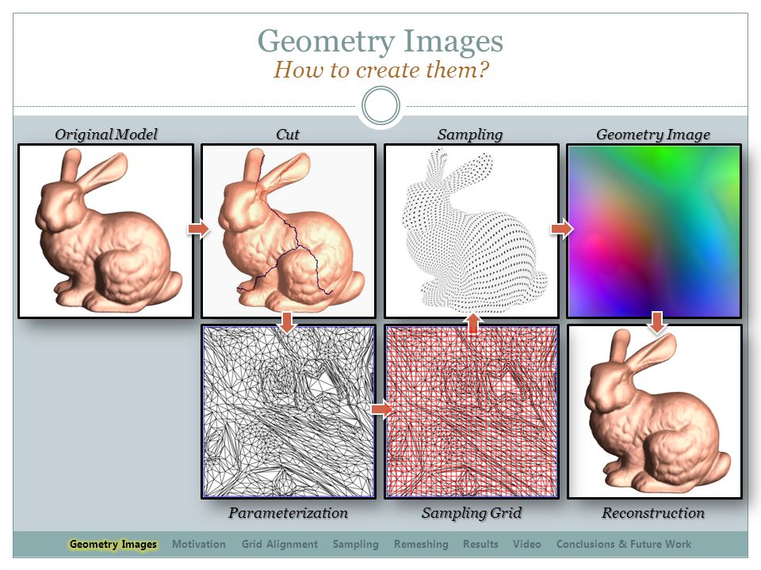Click the 'How to create them?' subtitle
This screenshot has width=761, height=570.
coord(381,70)
